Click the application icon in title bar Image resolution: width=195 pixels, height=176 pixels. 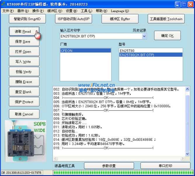tap(4, 4)
